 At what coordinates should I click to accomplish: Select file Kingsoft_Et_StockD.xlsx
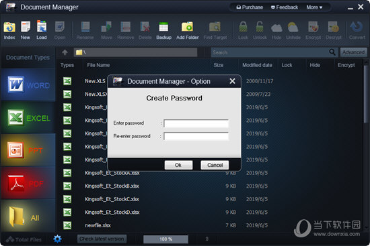[112, 212]
